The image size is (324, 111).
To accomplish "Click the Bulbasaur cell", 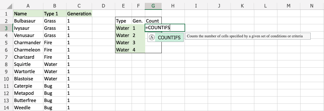I will (28, 21).
